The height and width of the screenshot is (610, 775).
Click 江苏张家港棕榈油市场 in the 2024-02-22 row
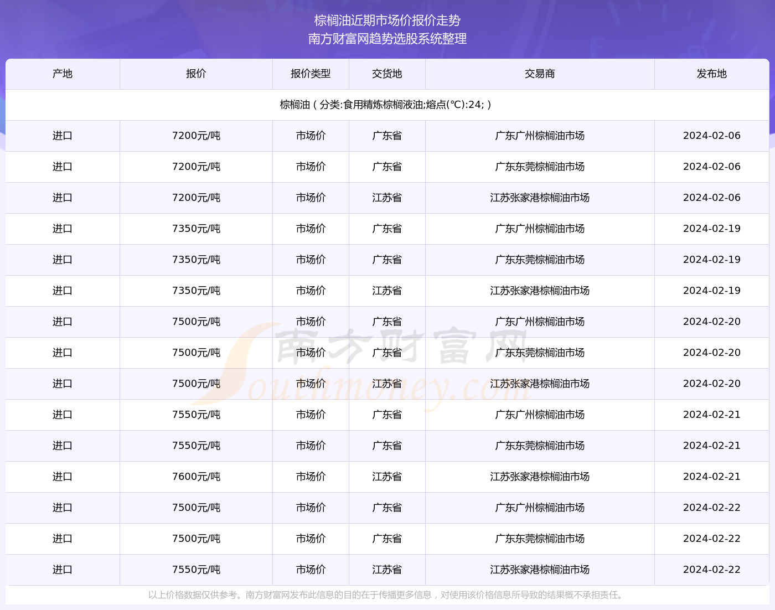540,570
